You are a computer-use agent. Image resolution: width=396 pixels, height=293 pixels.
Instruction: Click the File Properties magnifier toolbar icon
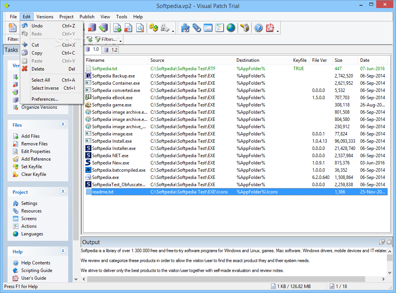(x=140, y=27)
